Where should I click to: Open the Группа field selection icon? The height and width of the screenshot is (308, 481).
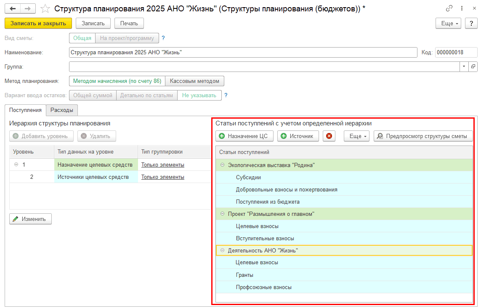click(473, 66)
